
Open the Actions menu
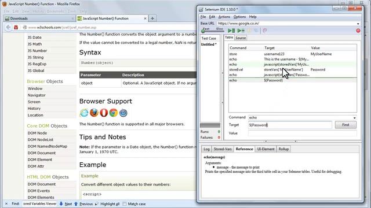pos(224,17)
